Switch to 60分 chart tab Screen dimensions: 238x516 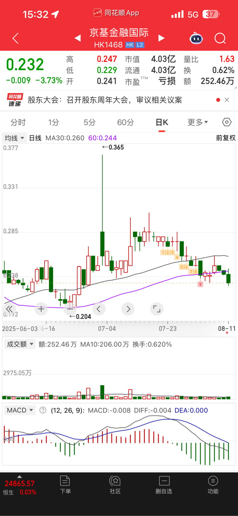[126, 122]
